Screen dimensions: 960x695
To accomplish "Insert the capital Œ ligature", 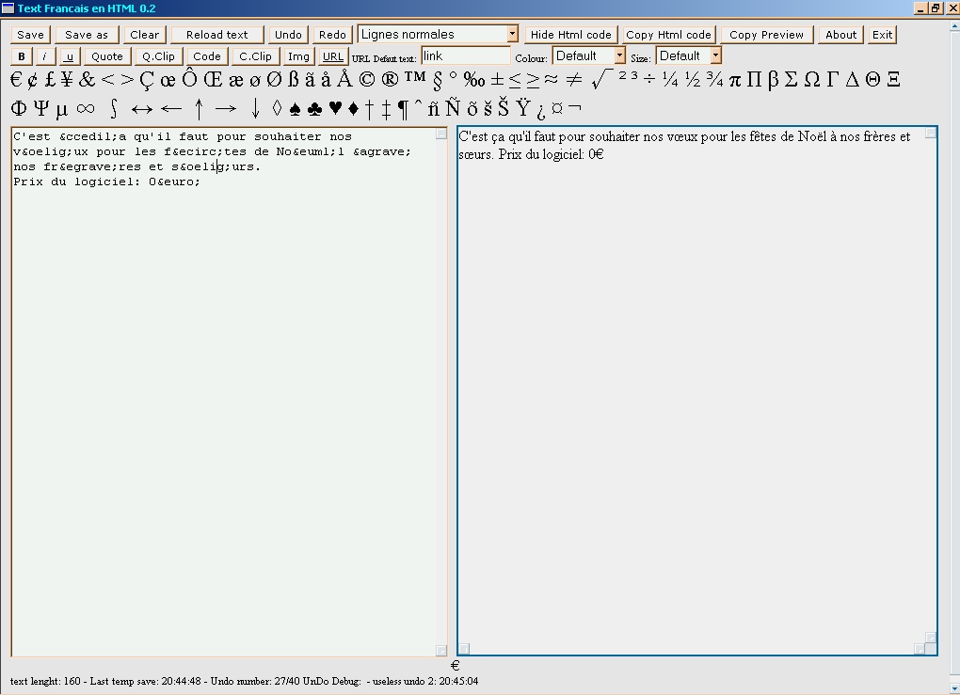I will pos(213,80).
